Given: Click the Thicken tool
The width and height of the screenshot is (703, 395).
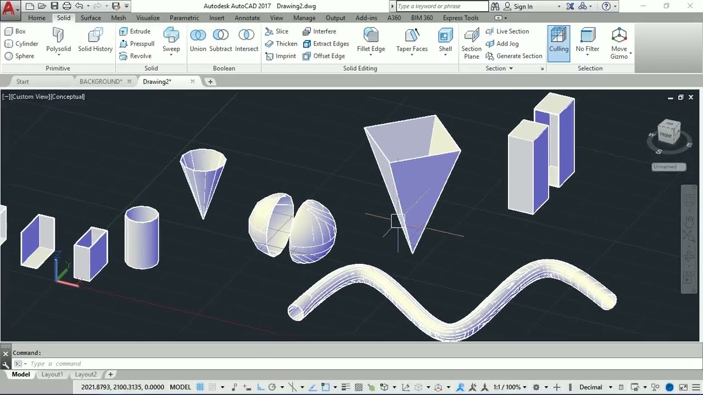Looking at the screenshot, I should 281,43.
